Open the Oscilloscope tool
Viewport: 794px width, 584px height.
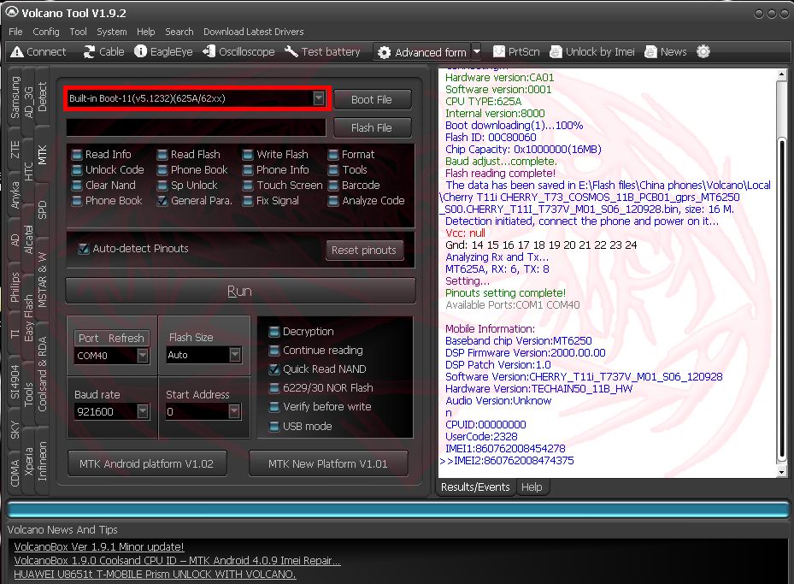209,51
